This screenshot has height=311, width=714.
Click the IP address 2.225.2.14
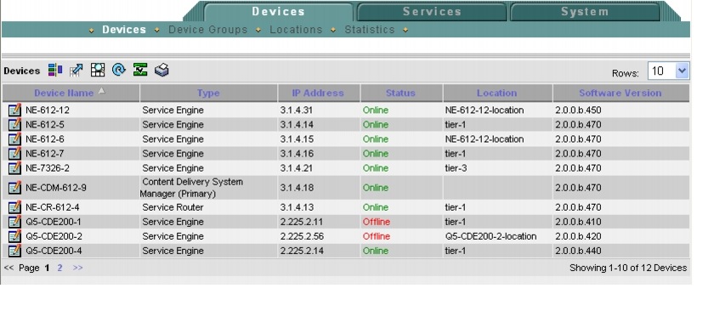(x=302, y=251)
